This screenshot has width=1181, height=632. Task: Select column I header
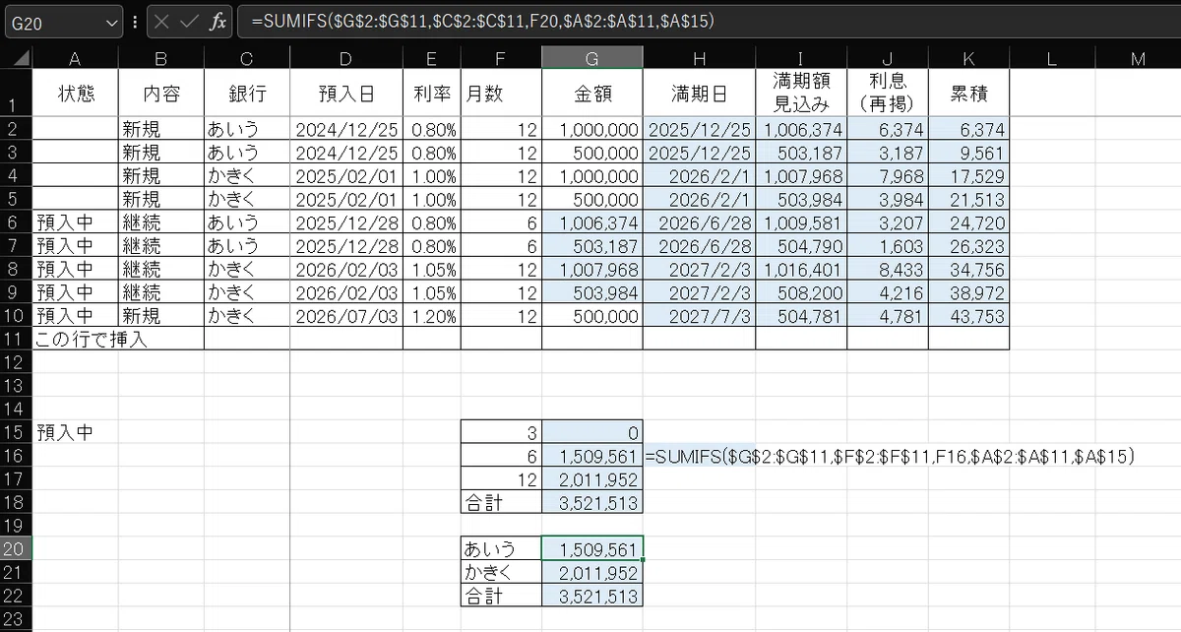pyautogui.click(x=801, y=59)
